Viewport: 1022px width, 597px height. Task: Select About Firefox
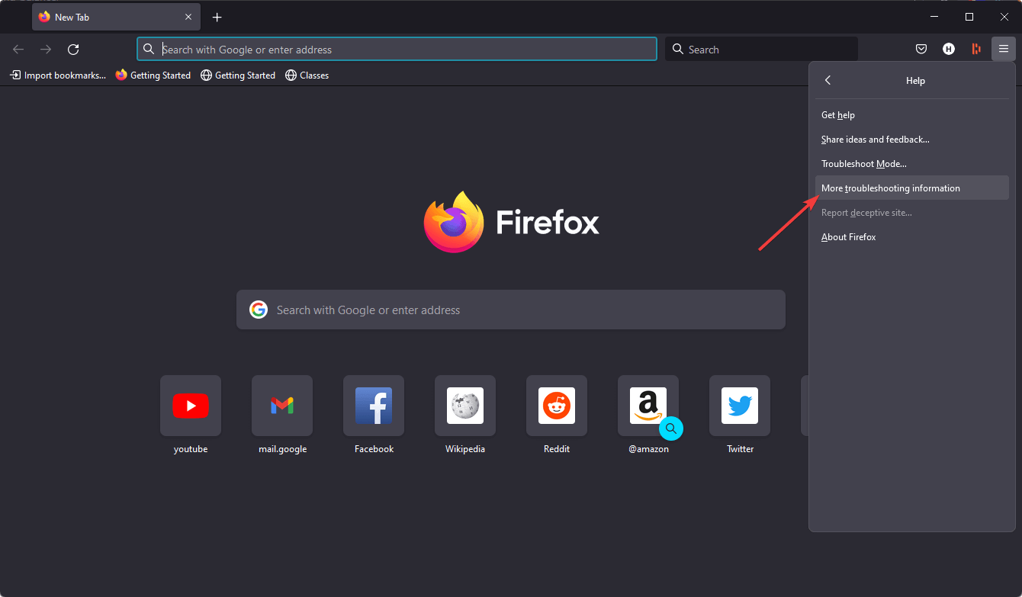coord(848,236)
